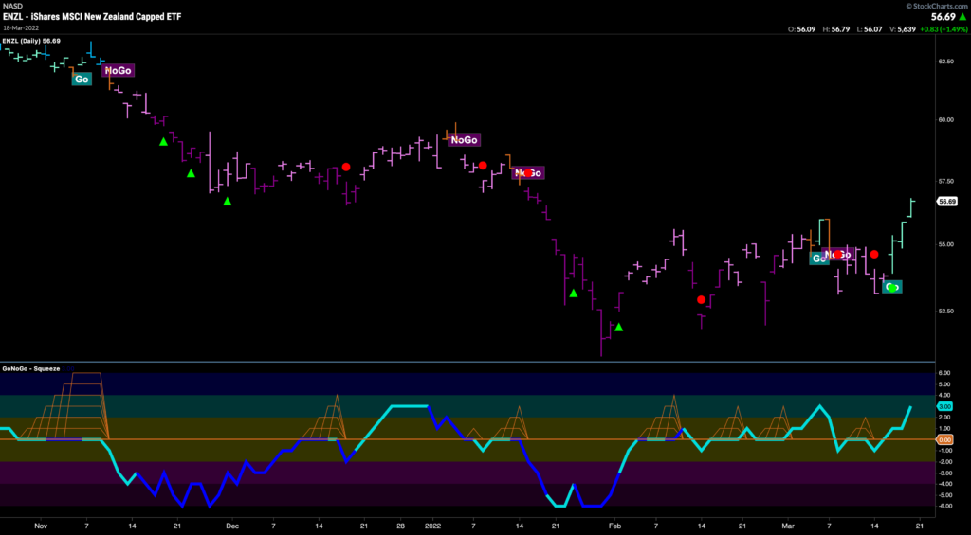This screenshot has height=535, width=971.
Task: Select the mid-December red dot marker
Action: pyautogui.click(x=346, y=167)
